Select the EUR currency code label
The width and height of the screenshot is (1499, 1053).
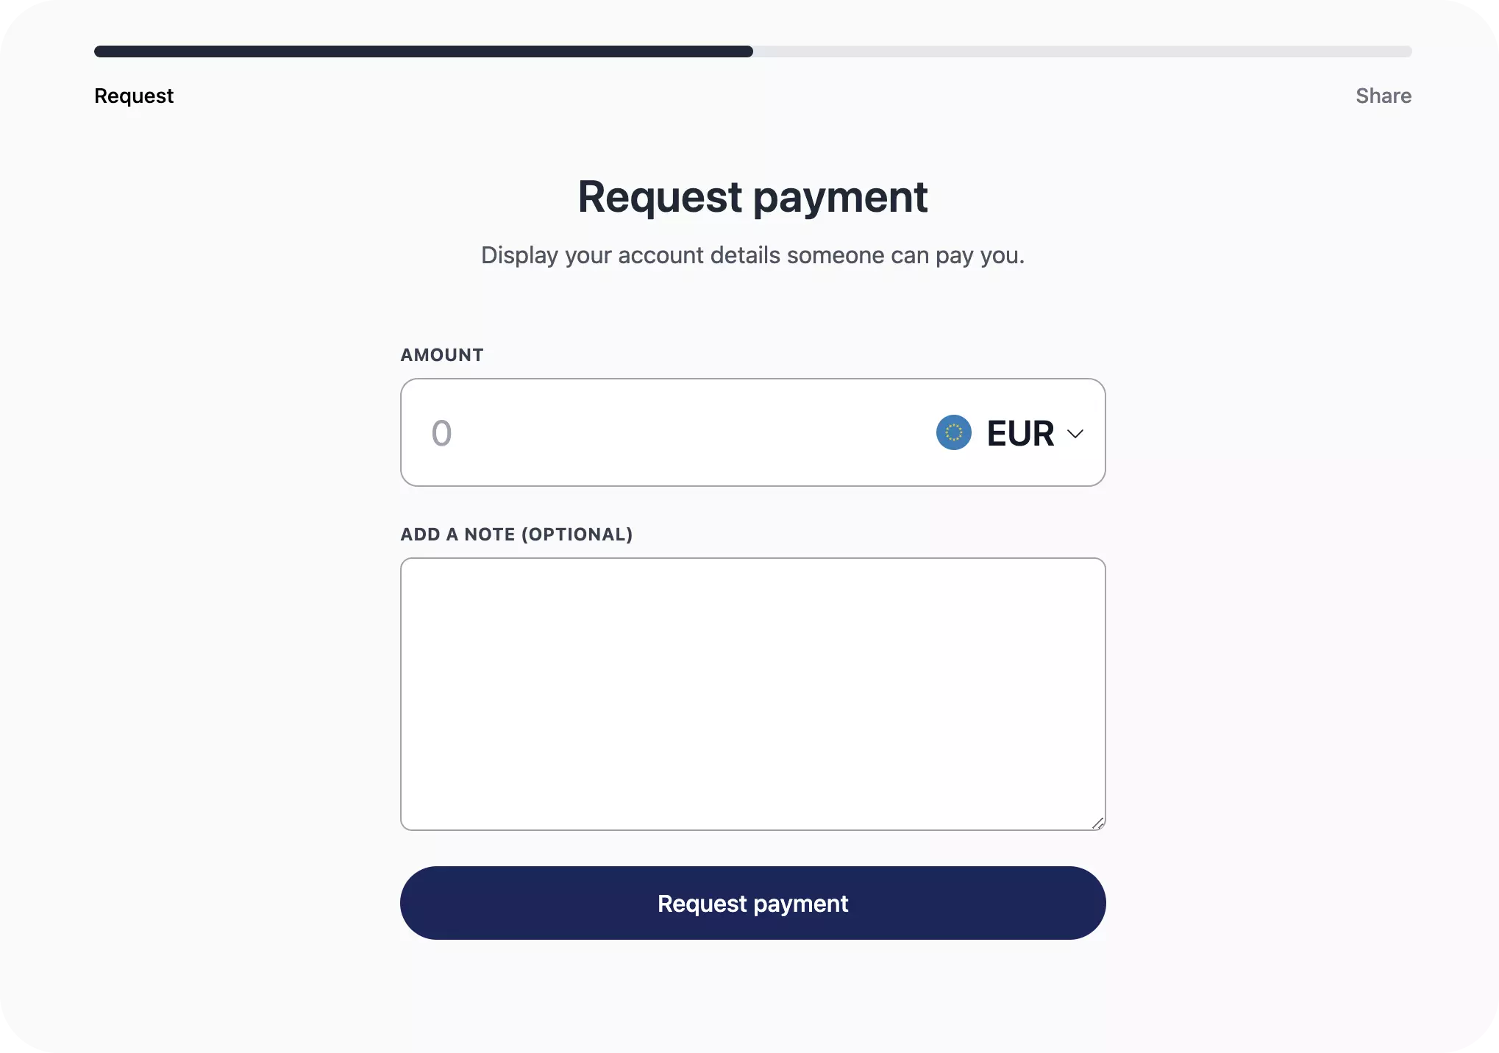(1020, 433)
